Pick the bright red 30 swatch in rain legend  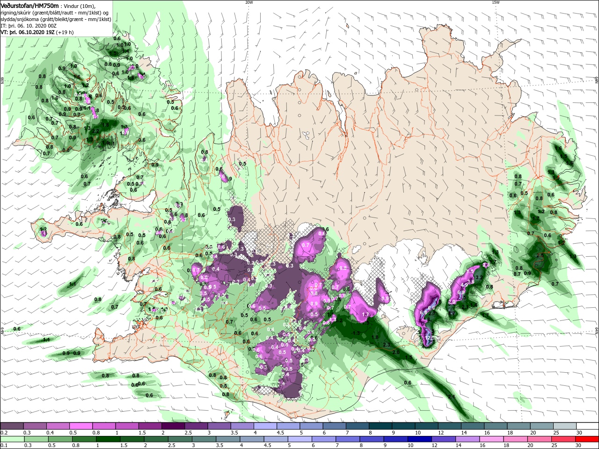click(587, 439)
